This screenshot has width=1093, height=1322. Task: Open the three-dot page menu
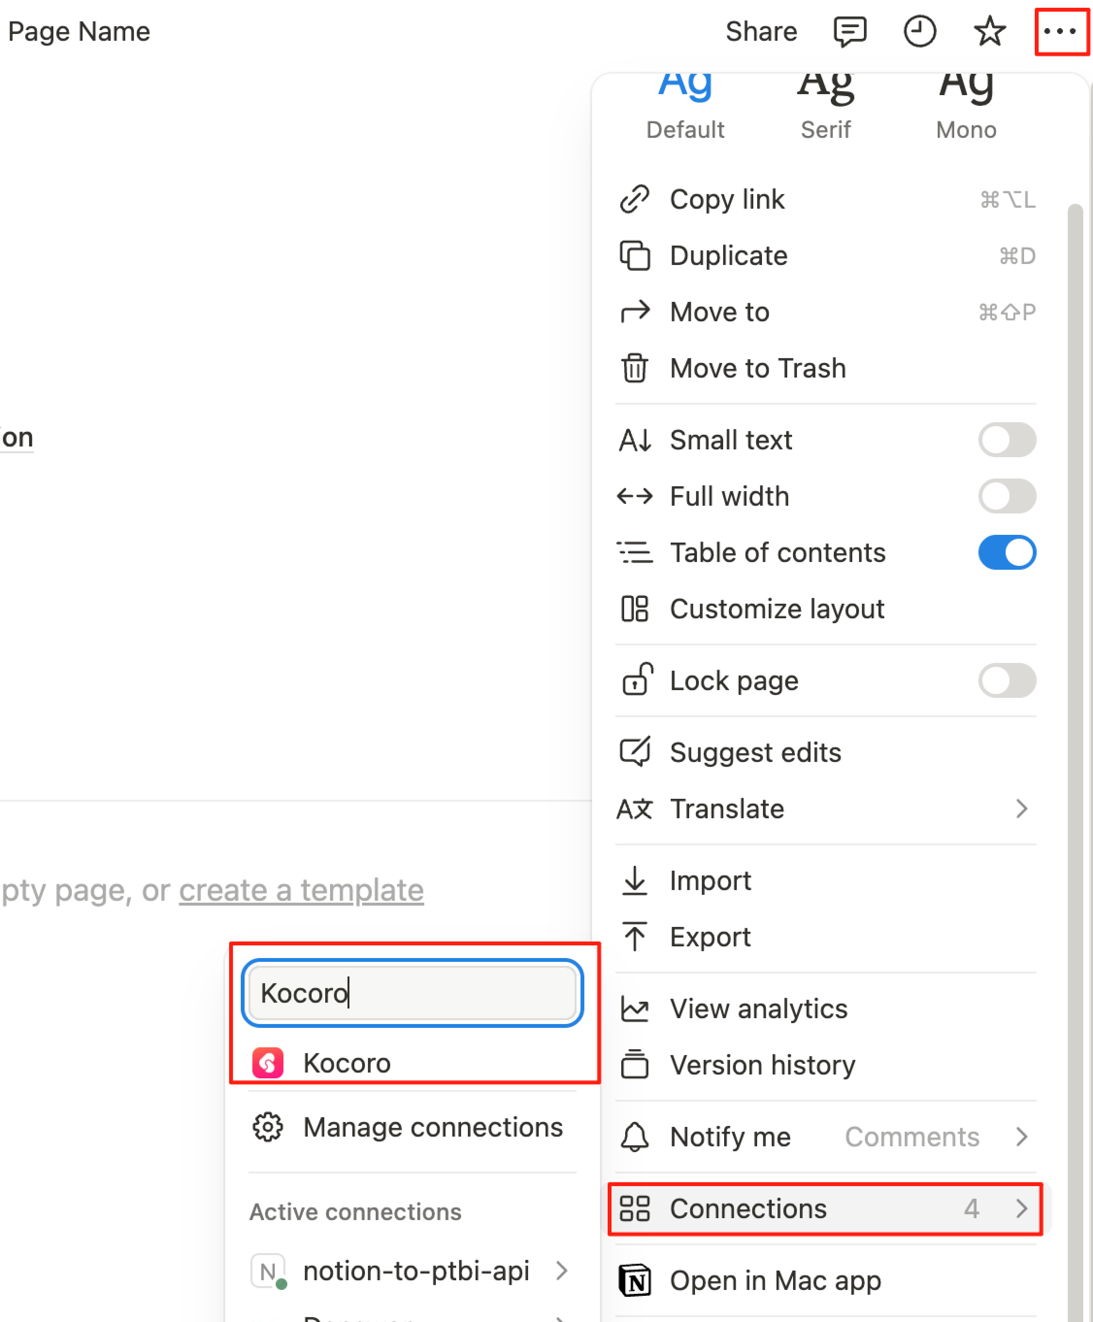1061,32
